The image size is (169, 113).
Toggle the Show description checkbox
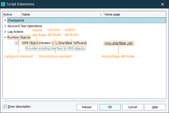(x=5, y=107)
